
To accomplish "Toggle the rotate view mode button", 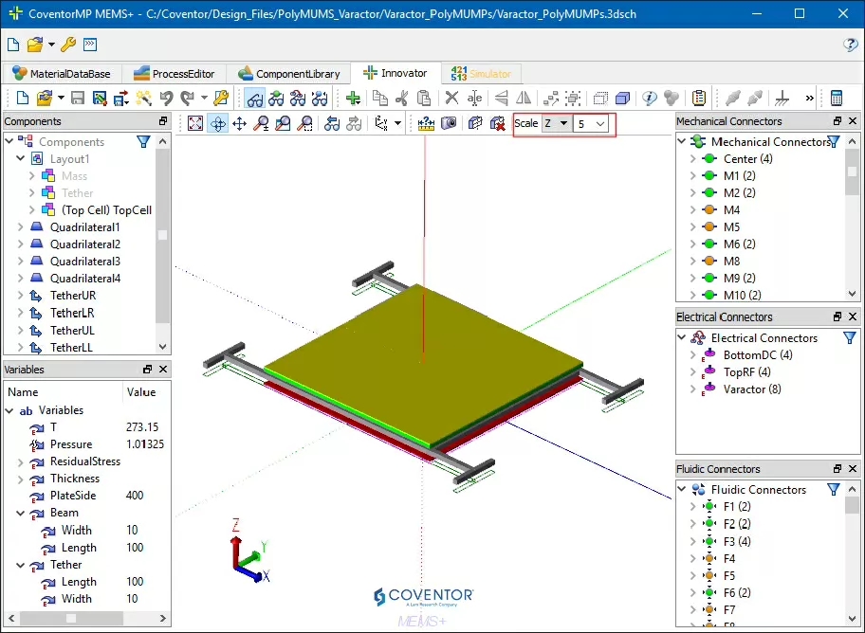I will pyautogui.click(x=218, y=123).
